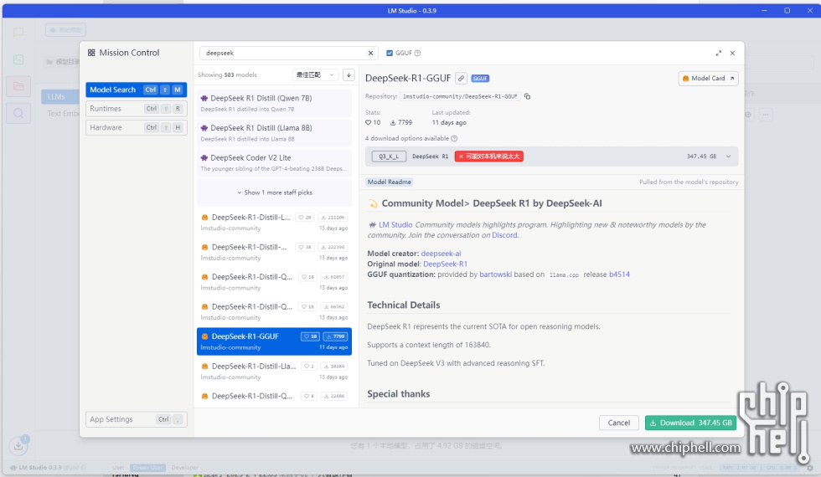This screenshot has height=477, width=821.
Task: Click the GGUF badge next to model title
Action: [x=480, y=79]
